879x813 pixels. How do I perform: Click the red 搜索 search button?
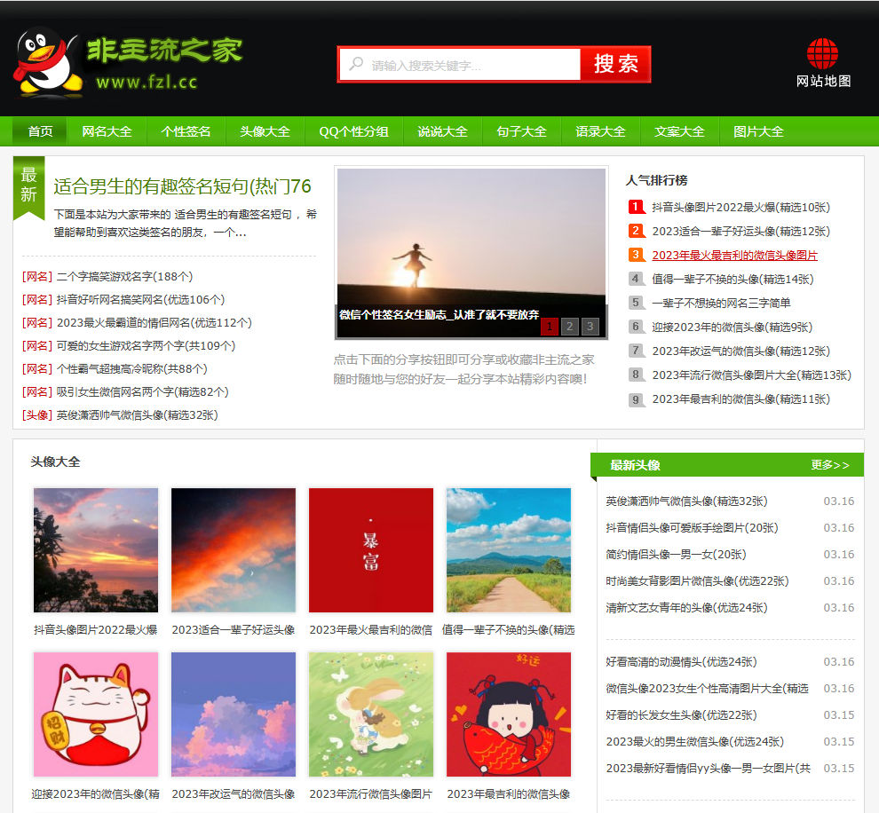tap(614, 64)
